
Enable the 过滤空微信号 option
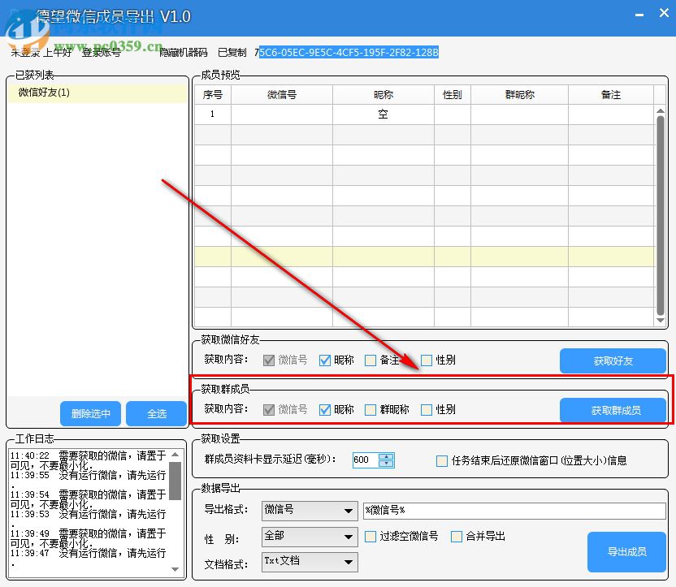pos(371,536)
